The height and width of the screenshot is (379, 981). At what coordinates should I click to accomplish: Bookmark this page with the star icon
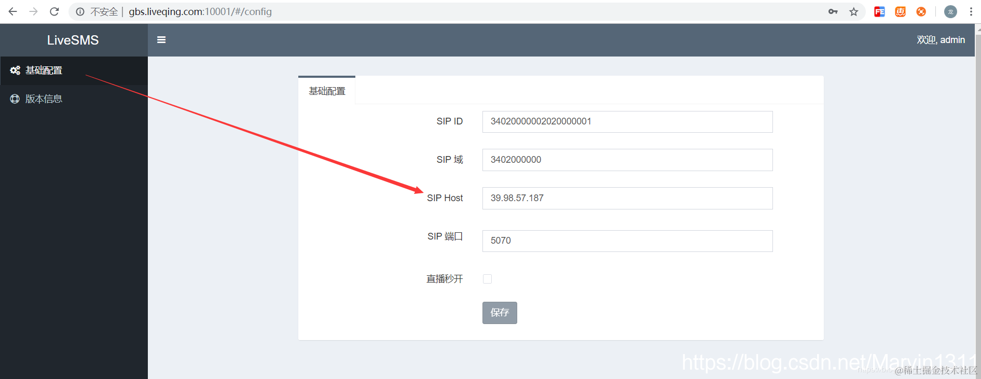point(853,11)
